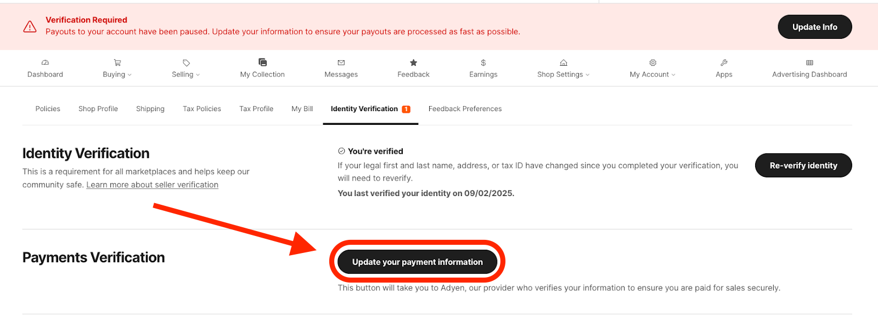Click the Selling tag icon
The height and width of the screenshot is (328, 878).
pos(186,62)
